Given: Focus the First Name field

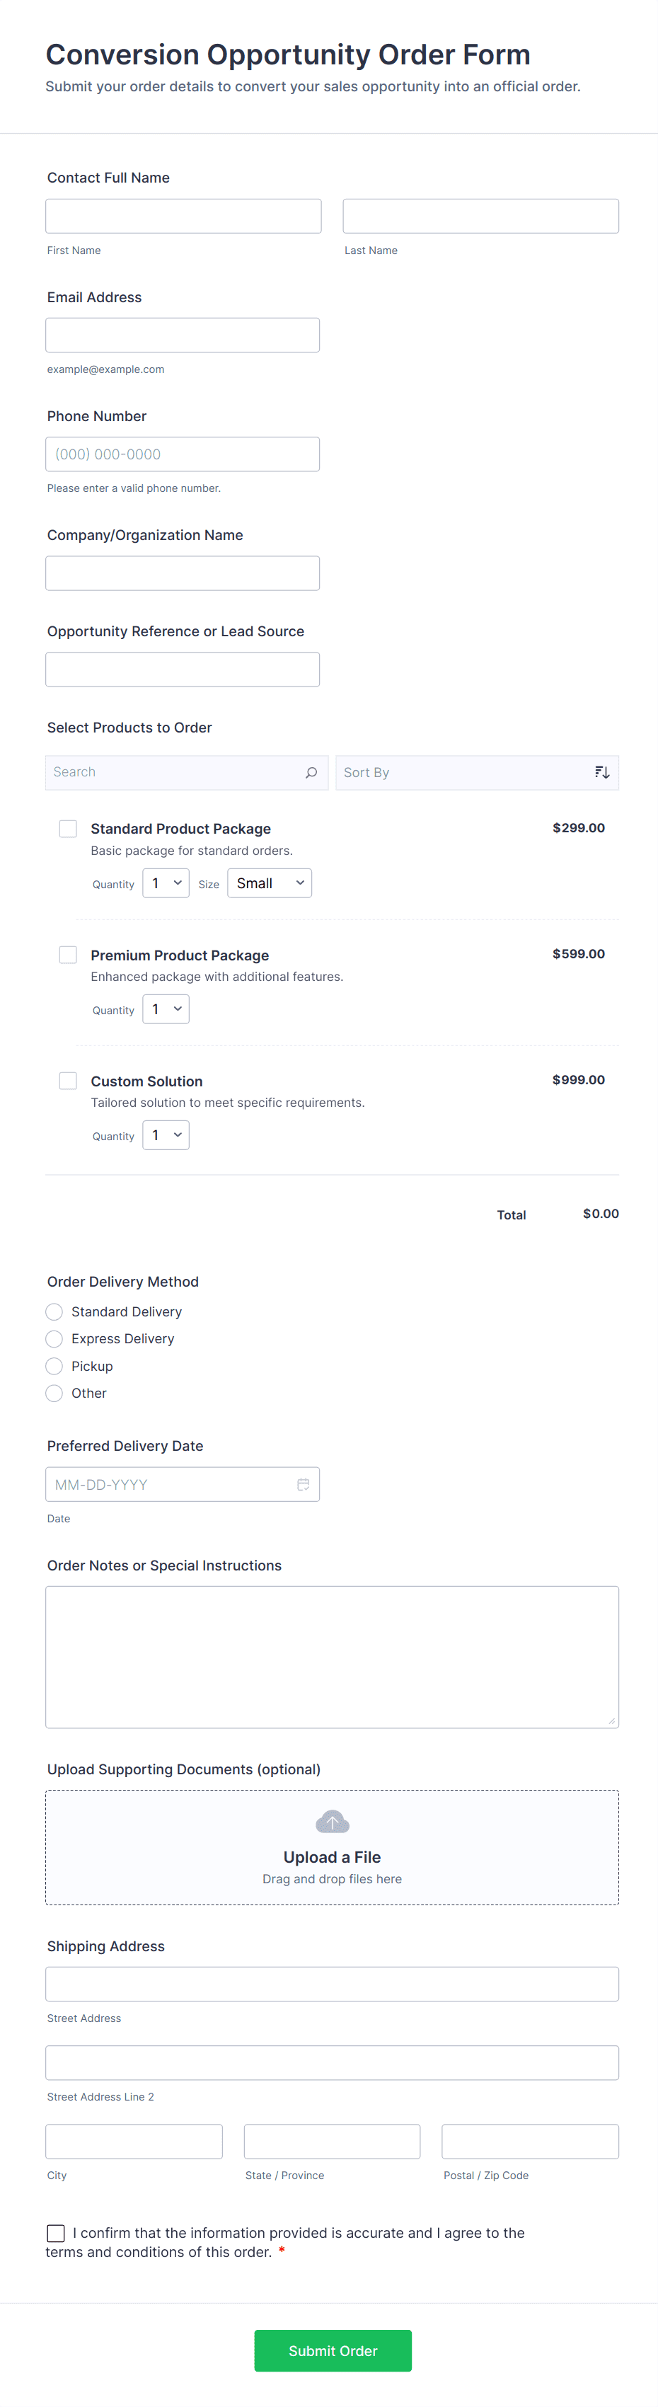Looking at the screenshot, I should (183, 216).
